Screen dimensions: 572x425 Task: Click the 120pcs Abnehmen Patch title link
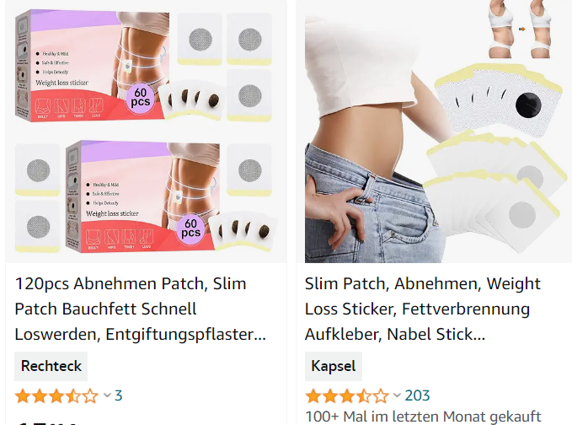pos(141,309)
